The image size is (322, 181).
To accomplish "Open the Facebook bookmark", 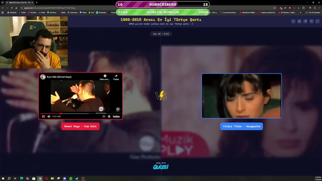I will point(12,12).
